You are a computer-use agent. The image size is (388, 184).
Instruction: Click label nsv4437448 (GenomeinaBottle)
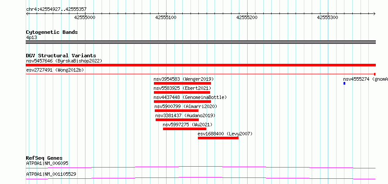pyautogui.click(x=190, y=98)
